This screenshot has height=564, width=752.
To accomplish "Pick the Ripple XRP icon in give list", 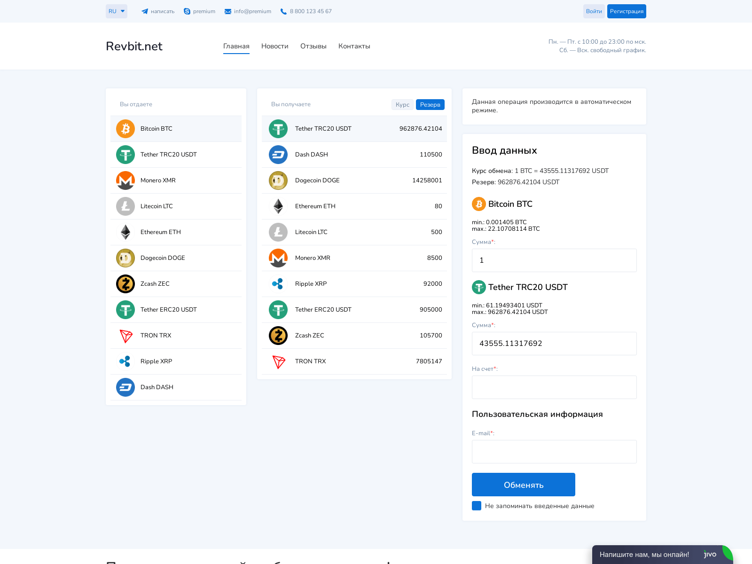I will [125, 361].
